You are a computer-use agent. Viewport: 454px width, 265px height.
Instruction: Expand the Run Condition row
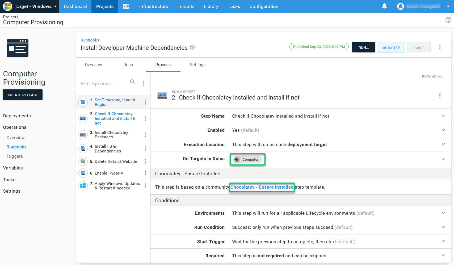coord(443,227)
